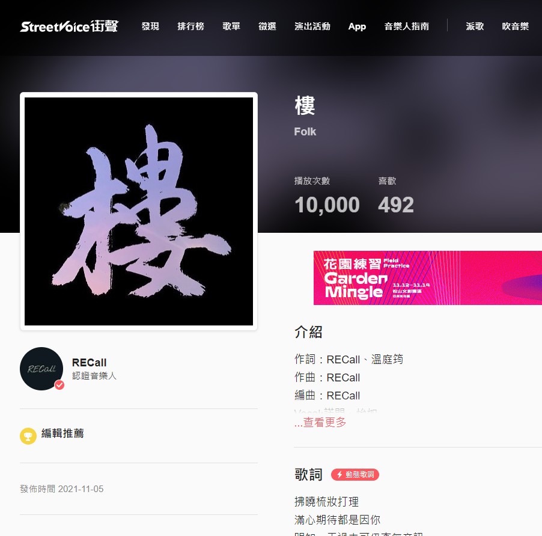Open RECall artist name link

click(89, 363)
